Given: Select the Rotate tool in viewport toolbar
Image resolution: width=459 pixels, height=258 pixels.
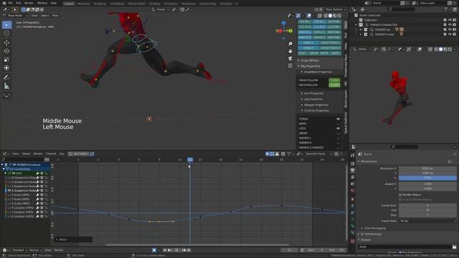Looking at the screenshot, I should click(6, 51).
